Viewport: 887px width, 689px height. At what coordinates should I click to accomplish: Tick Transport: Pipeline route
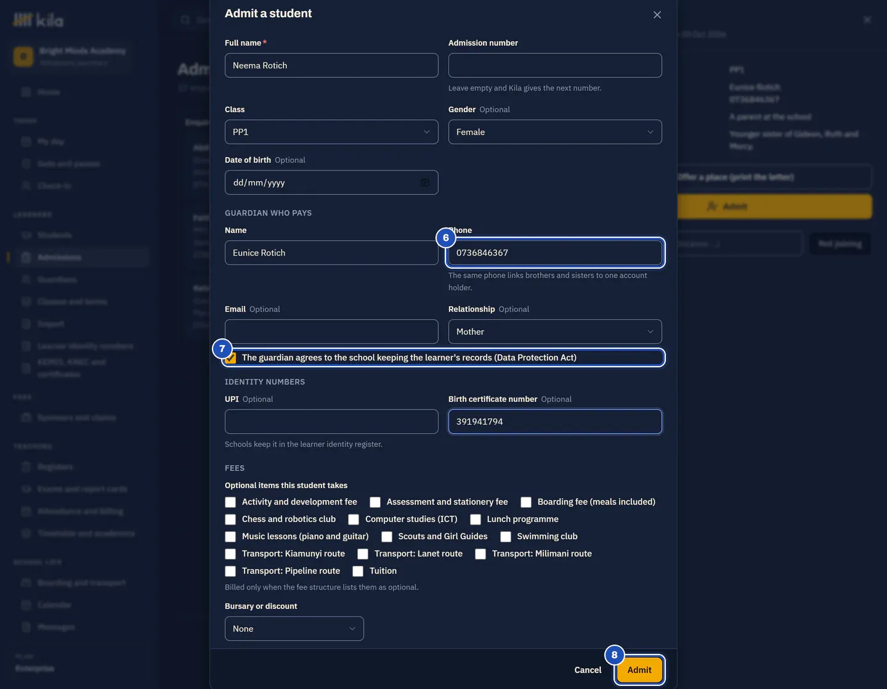[230, 571]
